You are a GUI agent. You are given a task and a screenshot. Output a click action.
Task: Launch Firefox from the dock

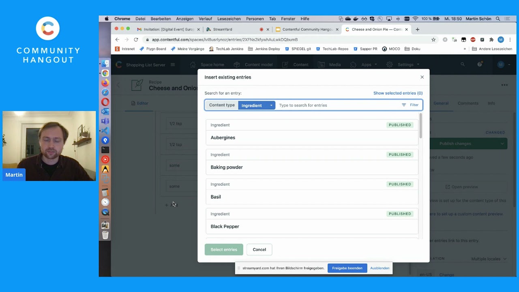105,83
